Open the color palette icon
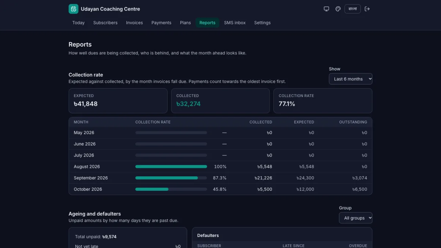The width and height of the screenshot is (441, 248). (x=338, y=9)
